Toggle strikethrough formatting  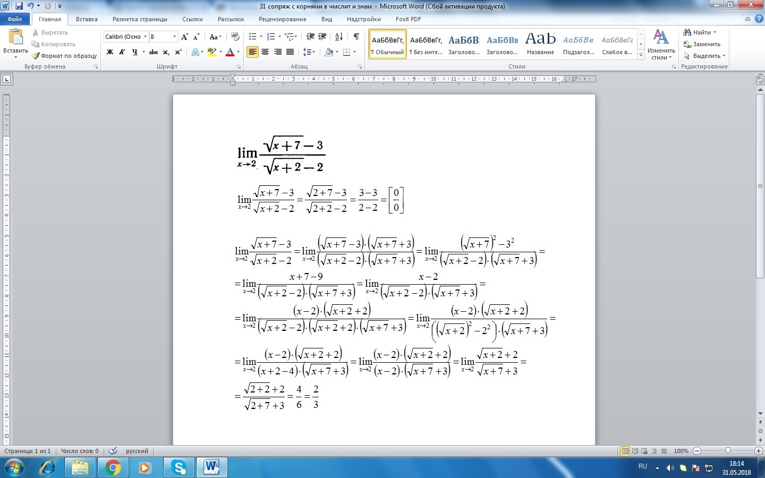(154, 52)
